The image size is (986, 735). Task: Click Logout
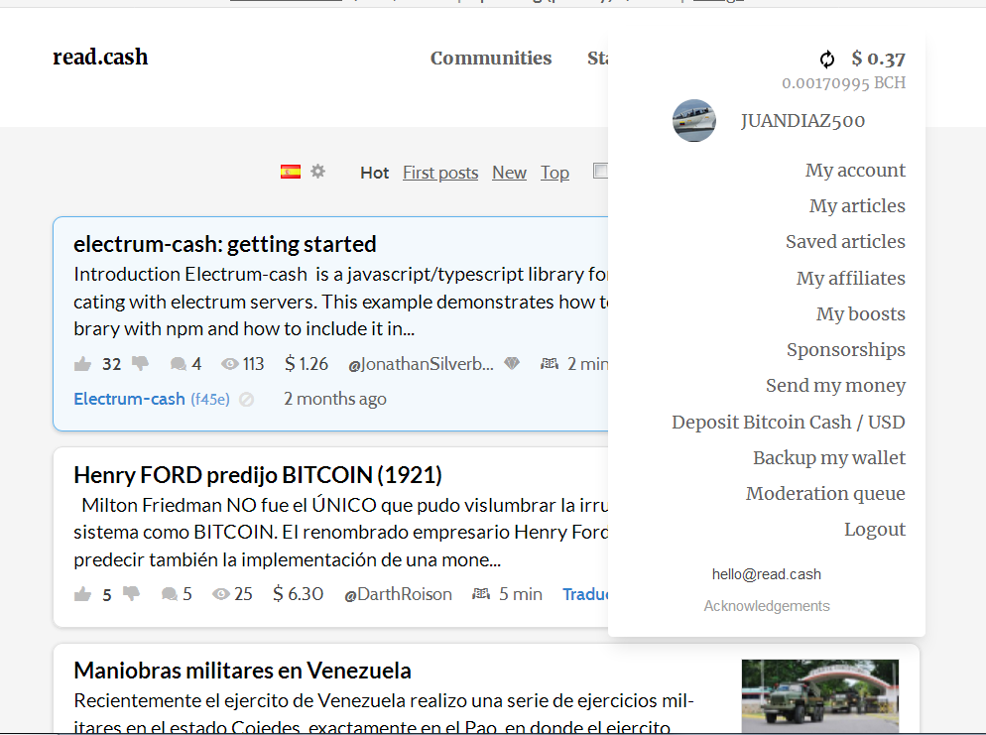coord(875,530)
